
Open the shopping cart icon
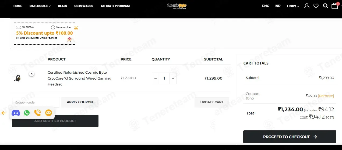(x=335, y=6)
